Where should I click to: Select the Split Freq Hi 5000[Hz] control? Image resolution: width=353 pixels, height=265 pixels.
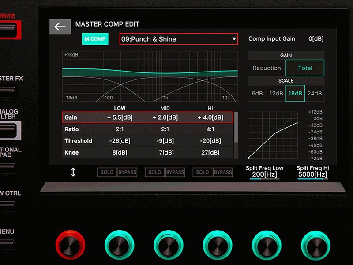(x=312, y=172)
